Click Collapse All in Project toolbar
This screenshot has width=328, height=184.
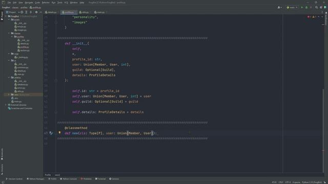point(31,12)
